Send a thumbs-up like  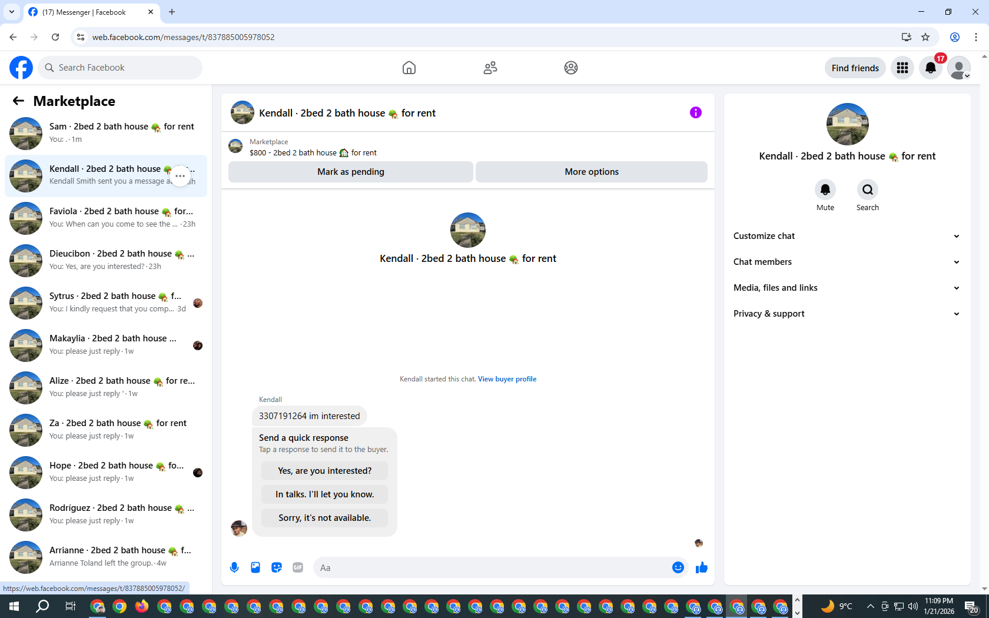click(701, 567)
